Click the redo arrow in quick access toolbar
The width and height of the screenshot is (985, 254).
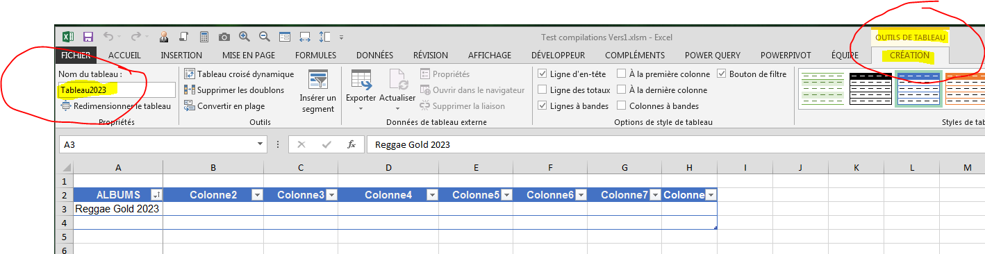point(136,37)
